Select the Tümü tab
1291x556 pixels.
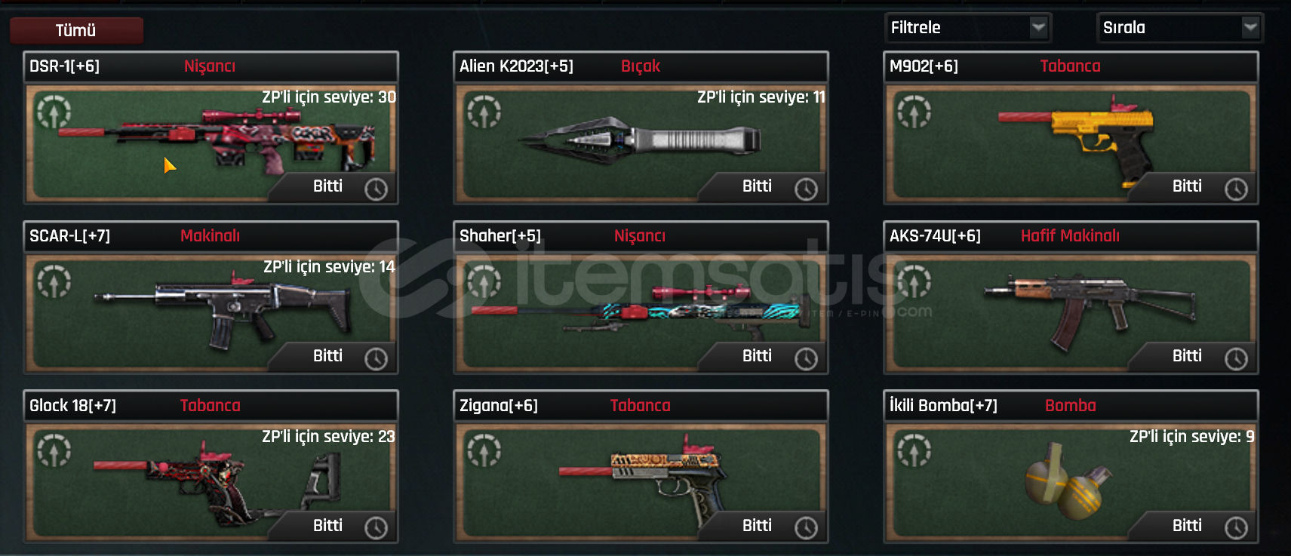click(x=76, y=30)
